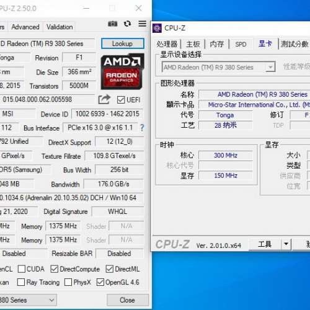The width and height of the screenshot is (310, 310).
Task: Toggle the PhysX checkbox
Action: [68, 282]
